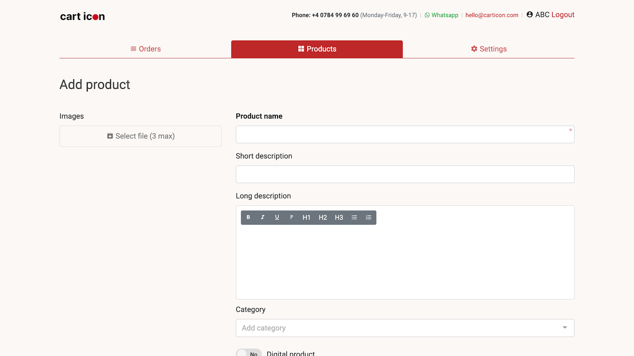
Task: Click the phone number +4 0784 99 69 60
Action: pyautogui.click(x=335, y=15)
